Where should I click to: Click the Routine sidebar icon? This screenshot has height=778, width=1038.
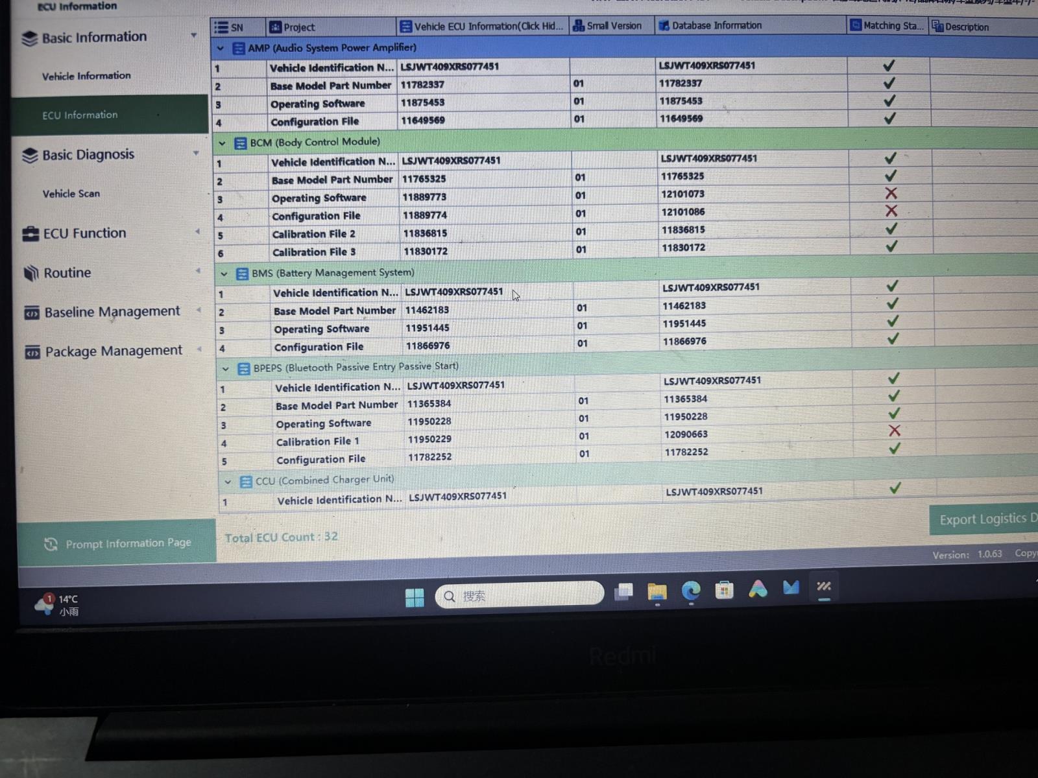tap(29, 272)
